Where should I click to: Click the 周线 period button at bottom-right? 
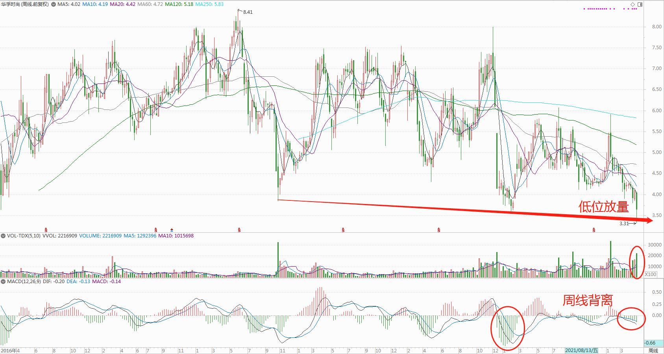coord(653,350)
